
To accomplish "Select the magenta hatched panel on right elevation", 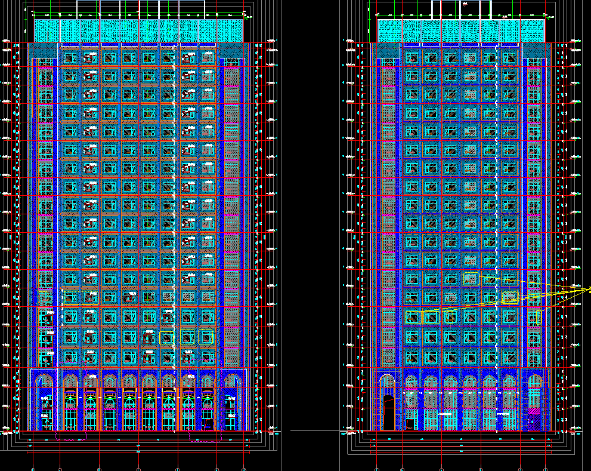I will [534, 411].
